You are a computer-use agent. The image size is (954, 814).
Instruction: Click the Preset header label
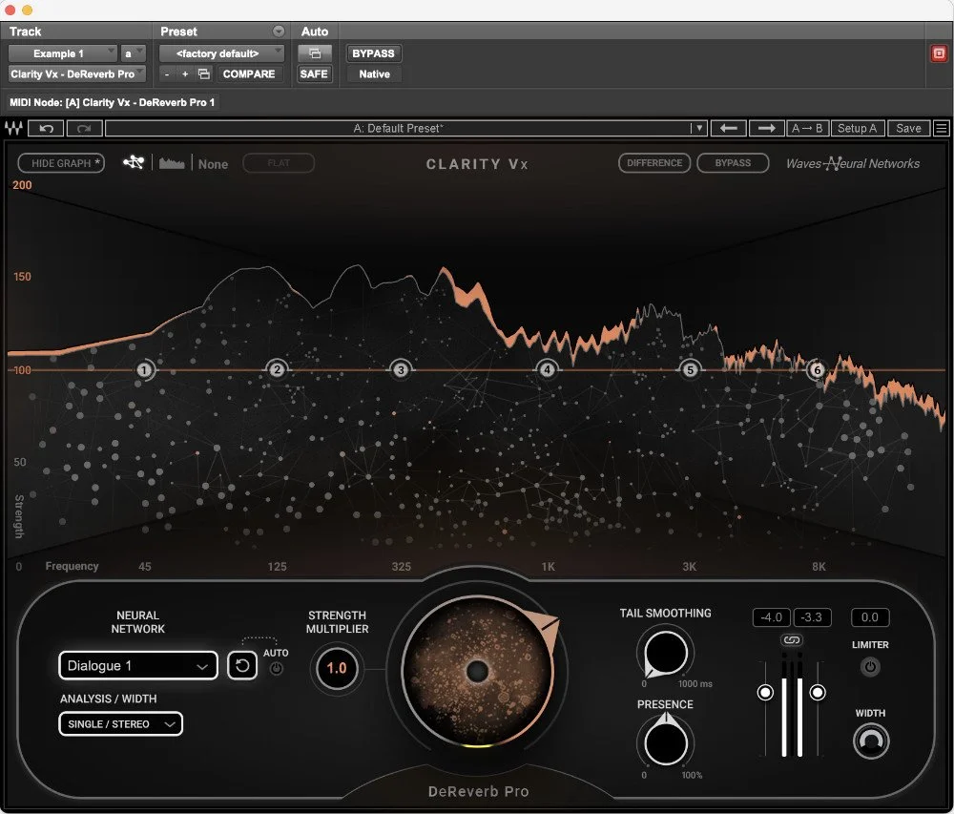[178, 31]
